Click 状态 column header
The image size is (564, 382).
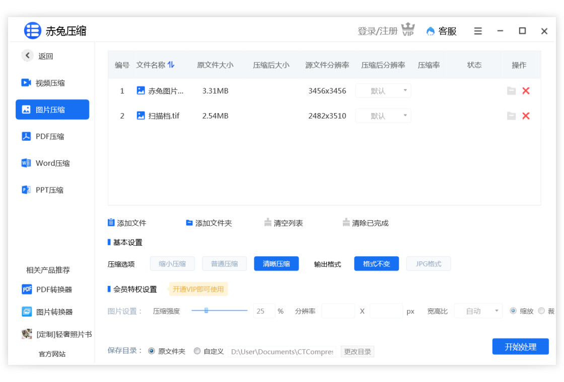point(474,65)
